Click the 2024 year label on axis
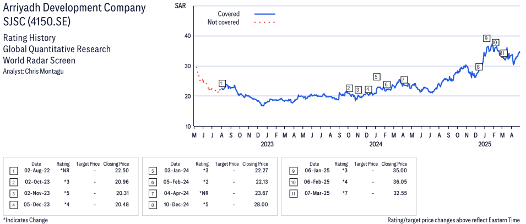Screen dimensions: 526x224 point(376,145)
